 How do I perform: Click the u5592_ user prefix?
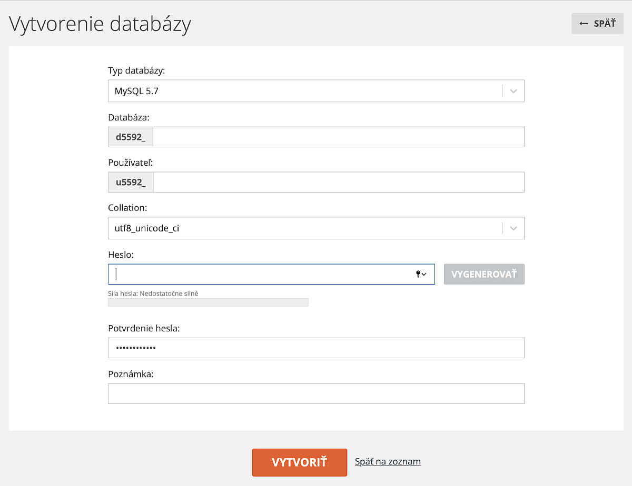click(131, 182)
